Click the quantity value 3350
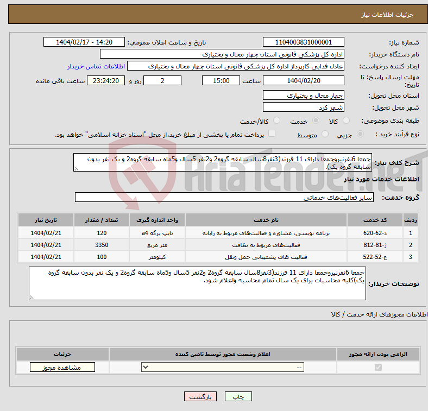 (x=102, y=245)
